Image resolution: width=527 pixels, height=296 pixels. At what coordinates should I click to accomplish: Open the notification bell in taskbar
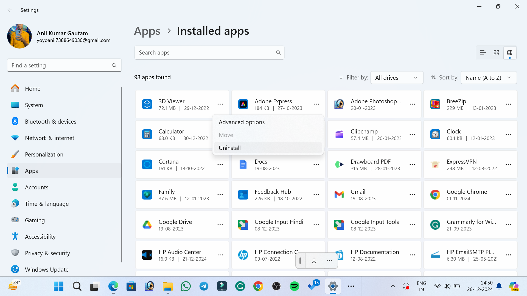coord(499,286)
